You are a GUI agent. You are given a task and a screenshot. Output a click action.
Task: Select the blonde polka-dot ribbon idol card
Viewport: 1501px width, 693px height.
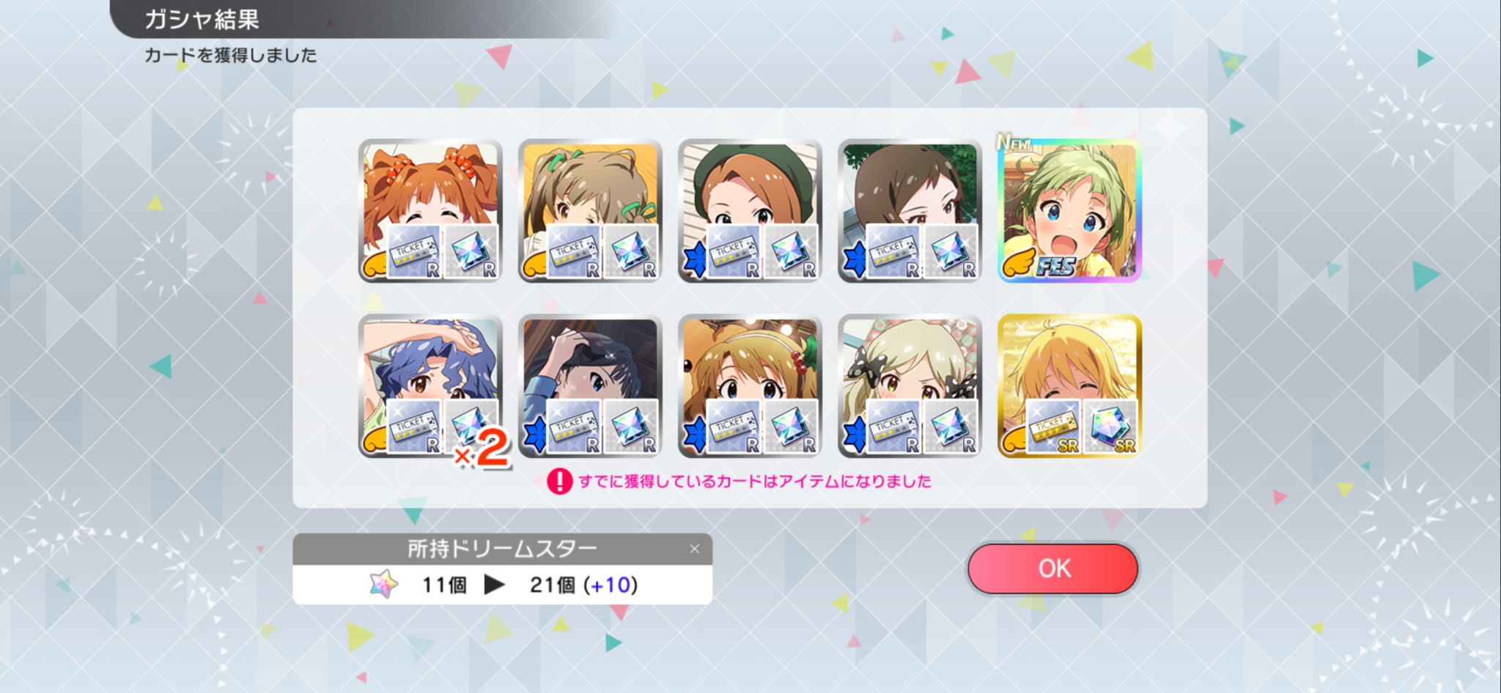(910, 386)
